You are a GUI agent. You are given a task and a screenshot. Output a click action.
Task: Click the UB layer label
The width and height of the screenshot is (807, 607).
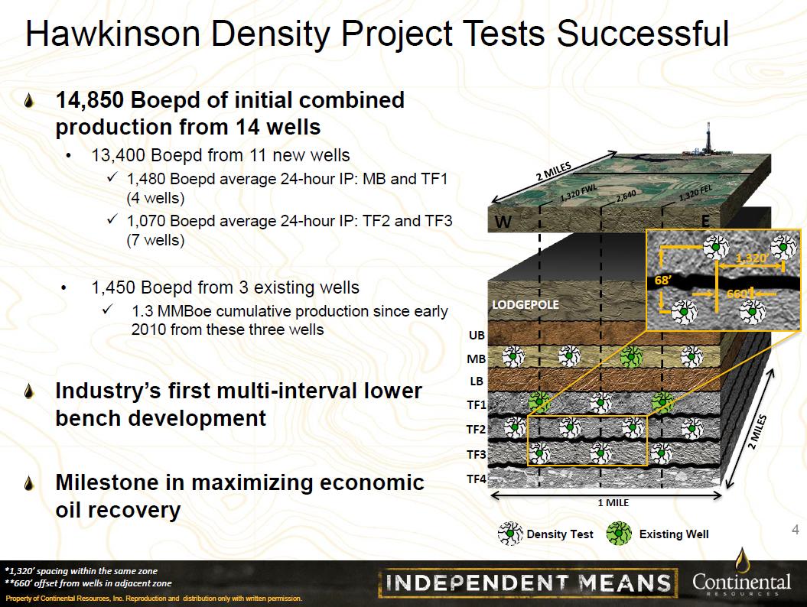pyautogui.click(x=476, y=335)
